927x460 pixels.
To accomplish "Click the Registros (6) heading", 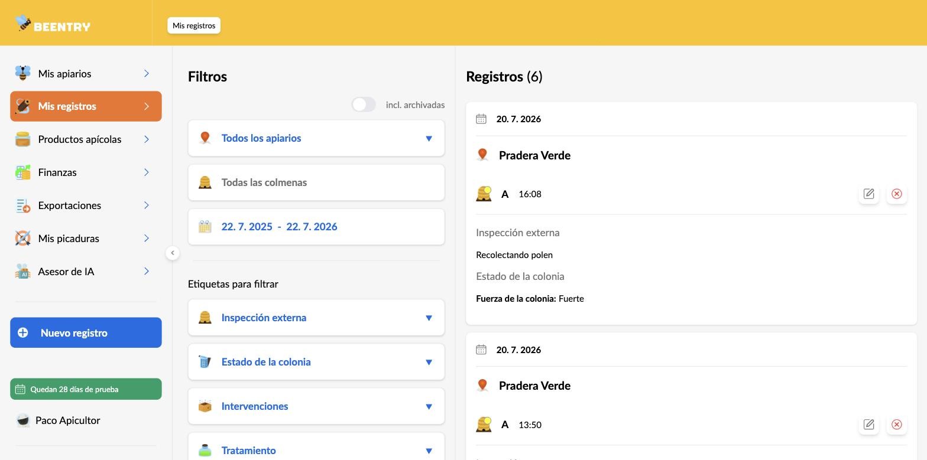I will tap(504, 76).
